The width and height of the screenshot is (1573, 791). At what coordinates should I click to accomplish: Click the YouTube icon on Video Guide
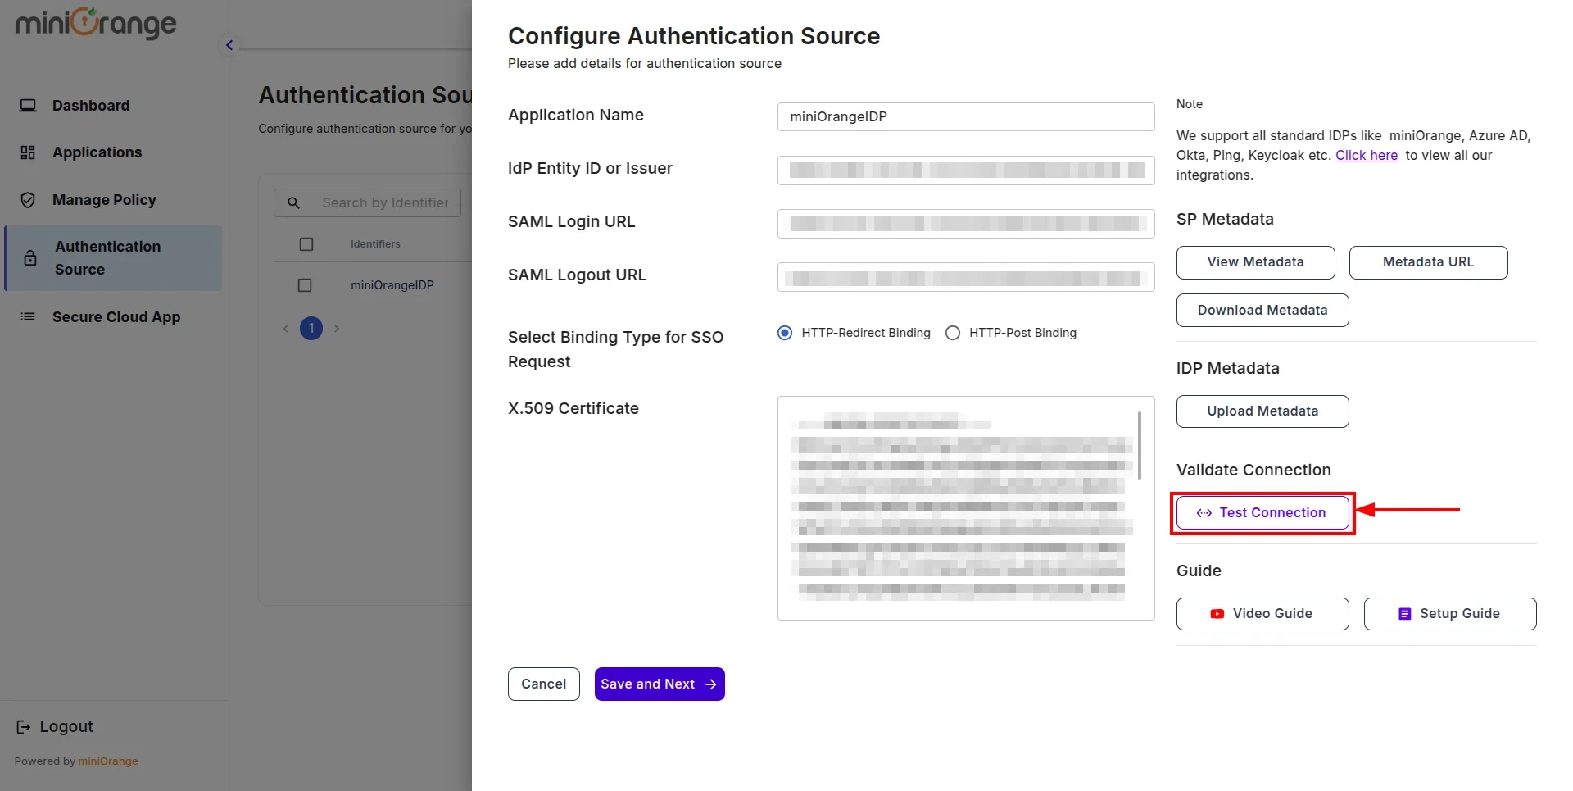pos(1216,613)
